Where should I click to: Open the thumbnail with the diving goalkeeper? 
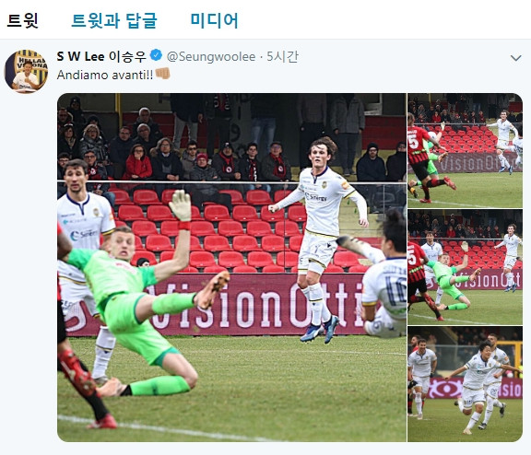pyautogui.click(x=465, y=267)
